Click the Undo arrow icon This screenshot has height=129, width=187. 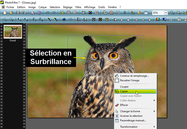point(48,13)
